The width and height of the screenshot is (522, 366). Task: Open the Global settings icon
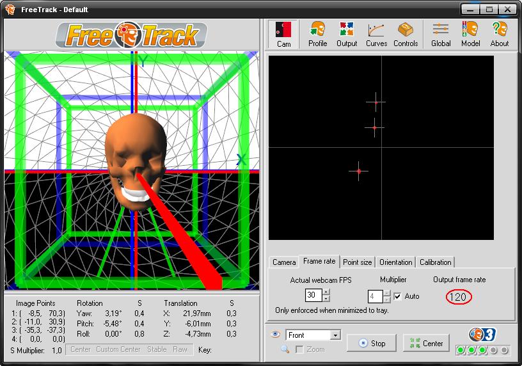click(441, 35)
